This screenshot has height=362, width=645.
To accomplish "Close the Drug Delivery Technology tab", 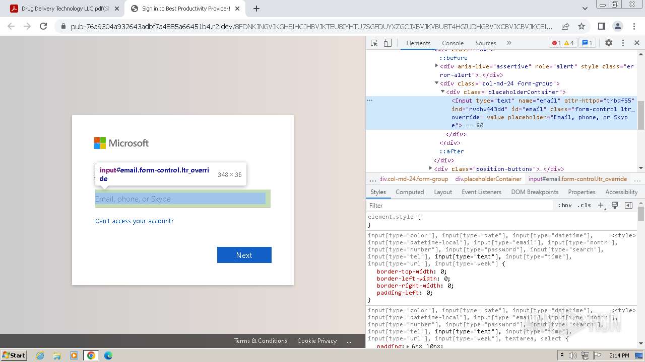I will [117, 9].
